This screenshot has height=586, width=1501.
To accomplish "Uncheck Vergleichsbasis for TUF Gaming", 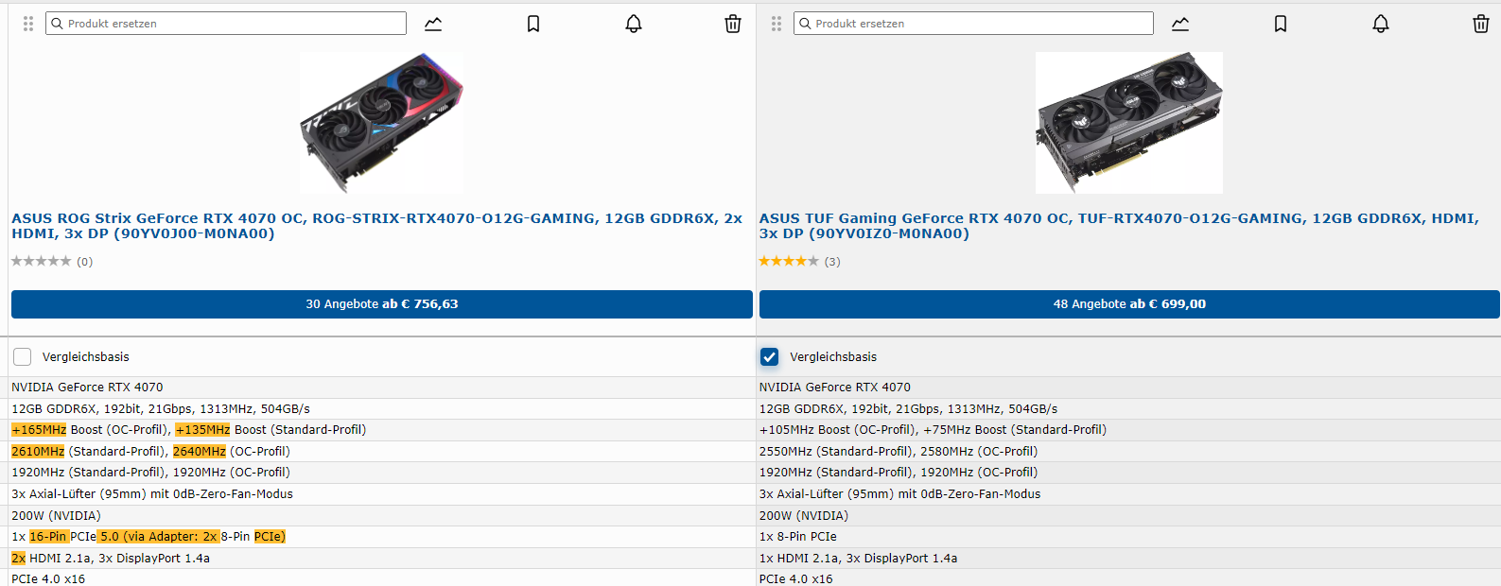I will [770, 356].
